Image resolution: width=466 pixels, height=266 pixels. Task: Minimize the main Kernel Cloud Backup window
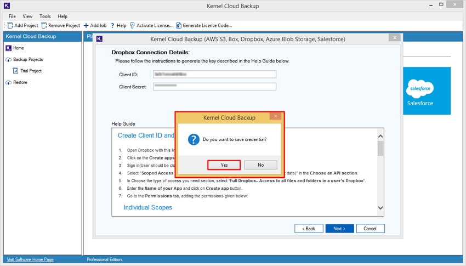[430, 5]
